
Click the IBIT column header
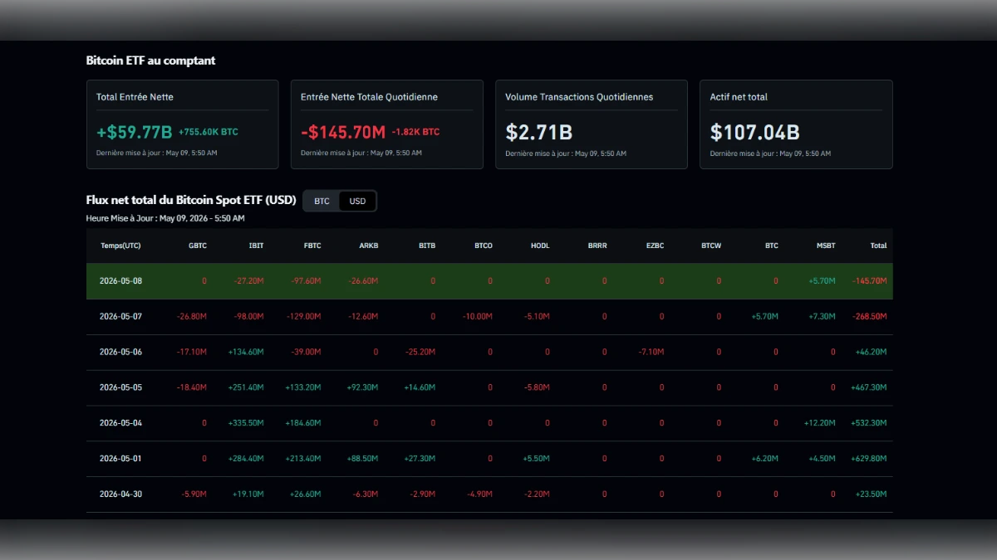coord(256,246)
